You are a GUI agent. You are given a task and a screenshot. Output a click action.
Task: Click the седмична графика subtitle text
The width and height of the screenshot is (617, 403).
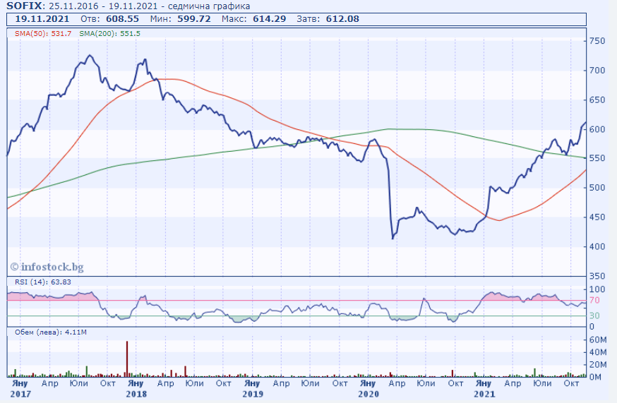click(209, 6)
